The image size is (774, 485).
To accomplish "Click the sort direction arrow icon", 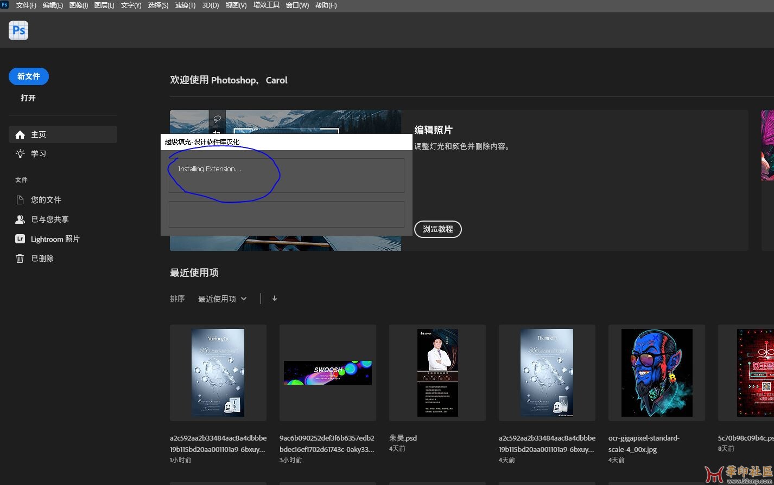I will pos(275,299).
